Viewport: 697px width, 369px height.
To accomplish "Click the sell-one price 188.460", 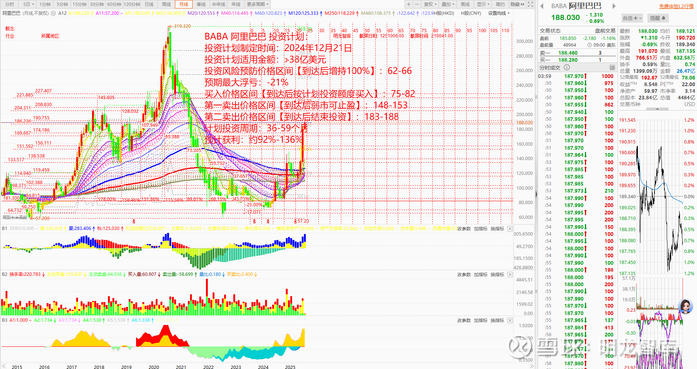I will point(568,53).
